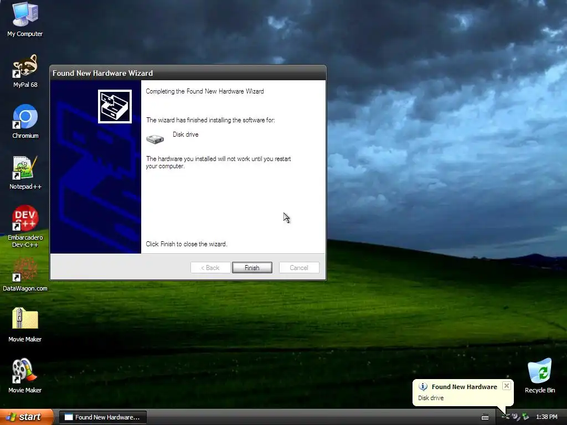Click the Safely Remove Hardware tray icon
This screenshot has height=425, width=567.
tap(525, 417)
